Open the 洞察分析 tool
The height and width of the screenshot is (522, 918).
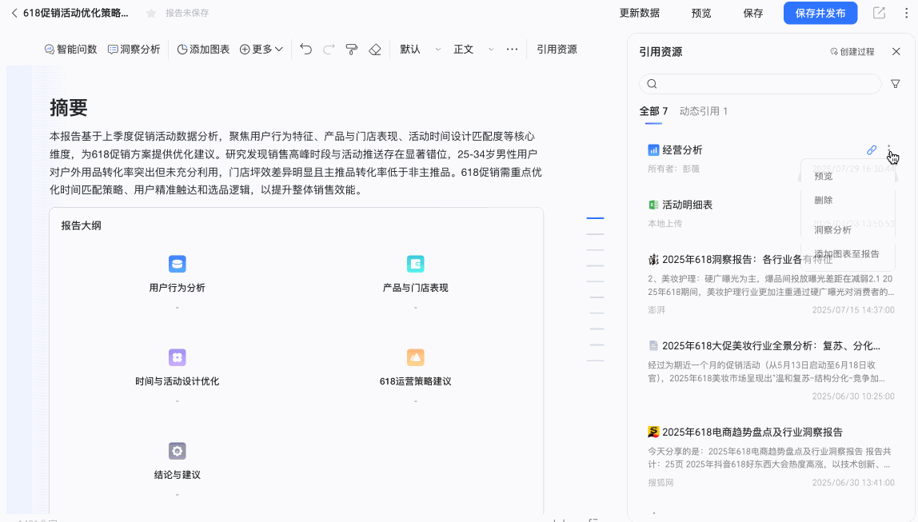(134, 49)
